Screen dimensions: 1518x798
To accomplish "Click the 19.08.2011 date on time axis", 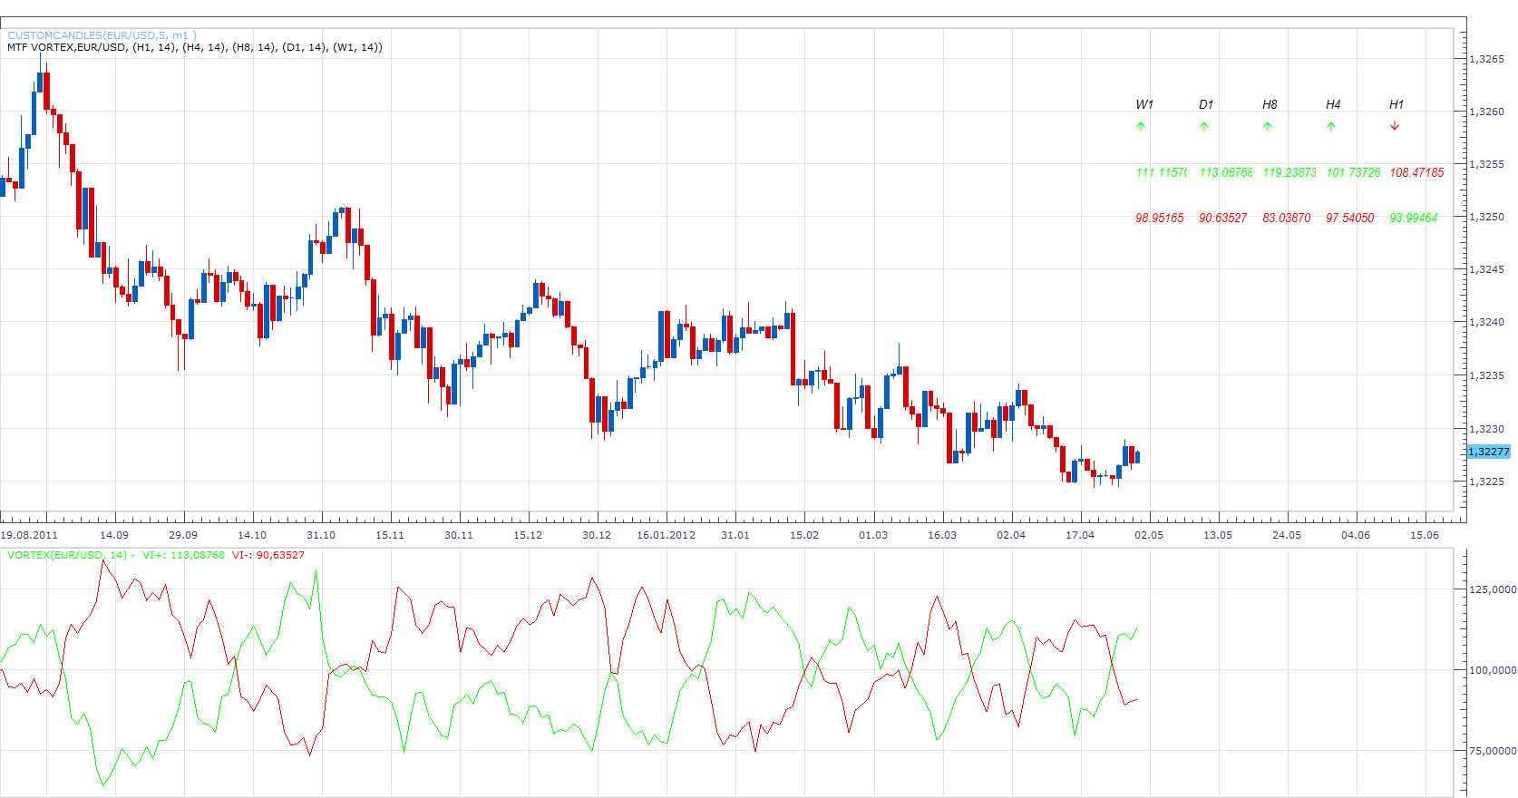I will (29, 535).
